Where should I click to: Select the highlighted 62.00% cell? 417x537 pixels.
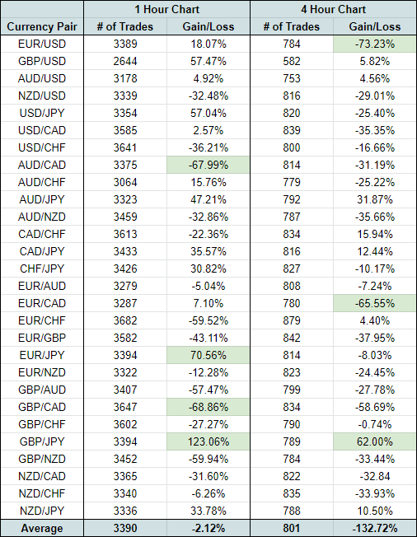375,441
